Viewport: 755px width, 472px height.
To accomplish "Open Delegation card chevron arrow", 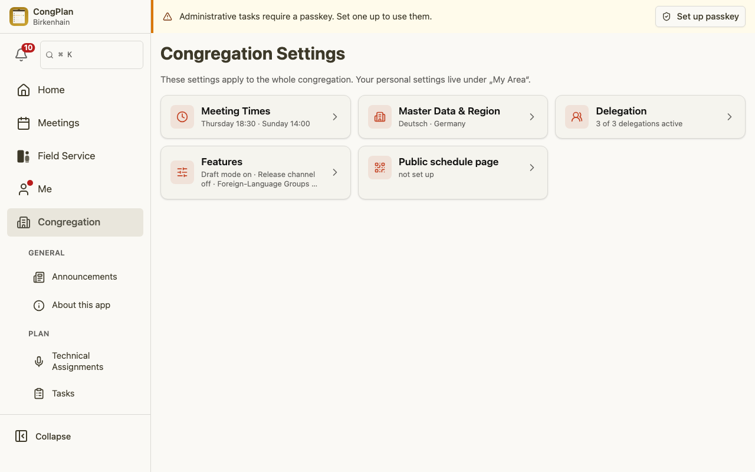I will [730, 117].
